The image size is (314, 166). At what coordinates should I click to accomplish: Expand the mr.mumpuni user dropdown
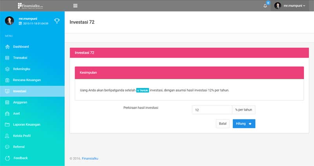point(290,6)
